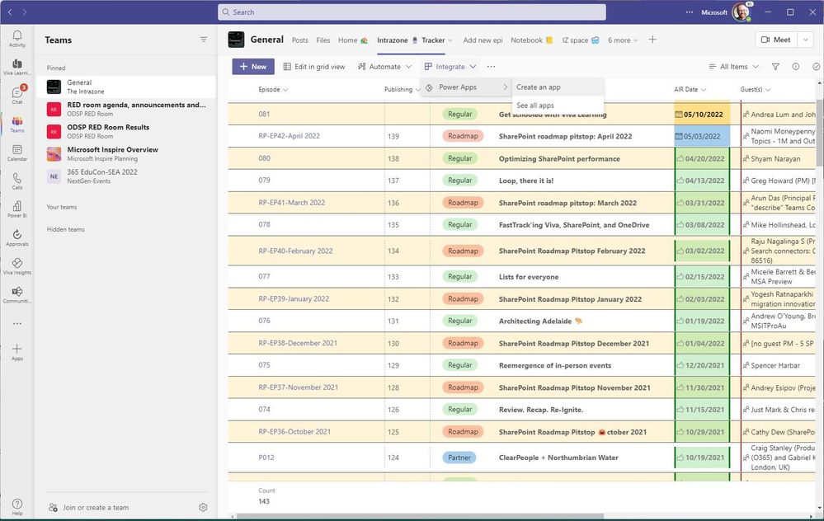This screenshot has height=521, width=824.
Task: Start a meeting with Meet button
Action: (776, 40)
